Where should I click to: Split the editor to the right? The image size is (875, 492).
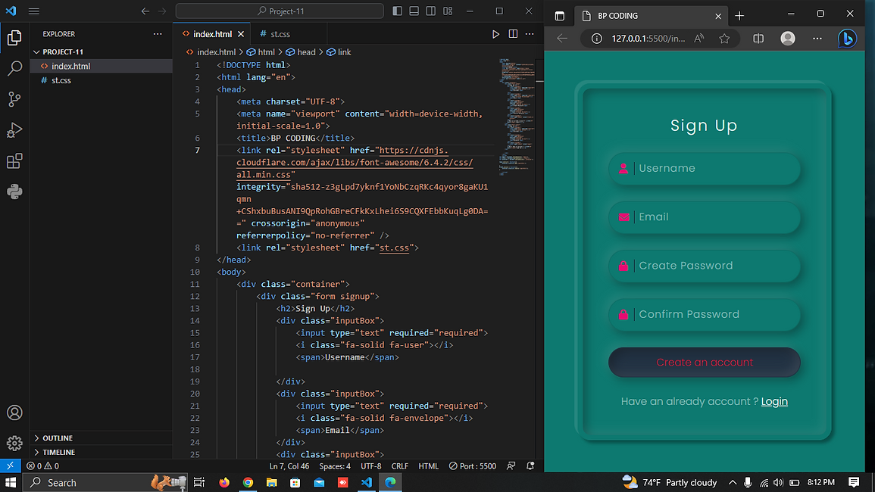click(513, 34)
